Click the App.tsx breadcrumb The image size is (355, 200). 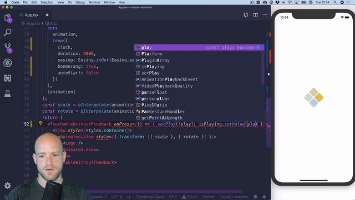[x=31, y=23]
